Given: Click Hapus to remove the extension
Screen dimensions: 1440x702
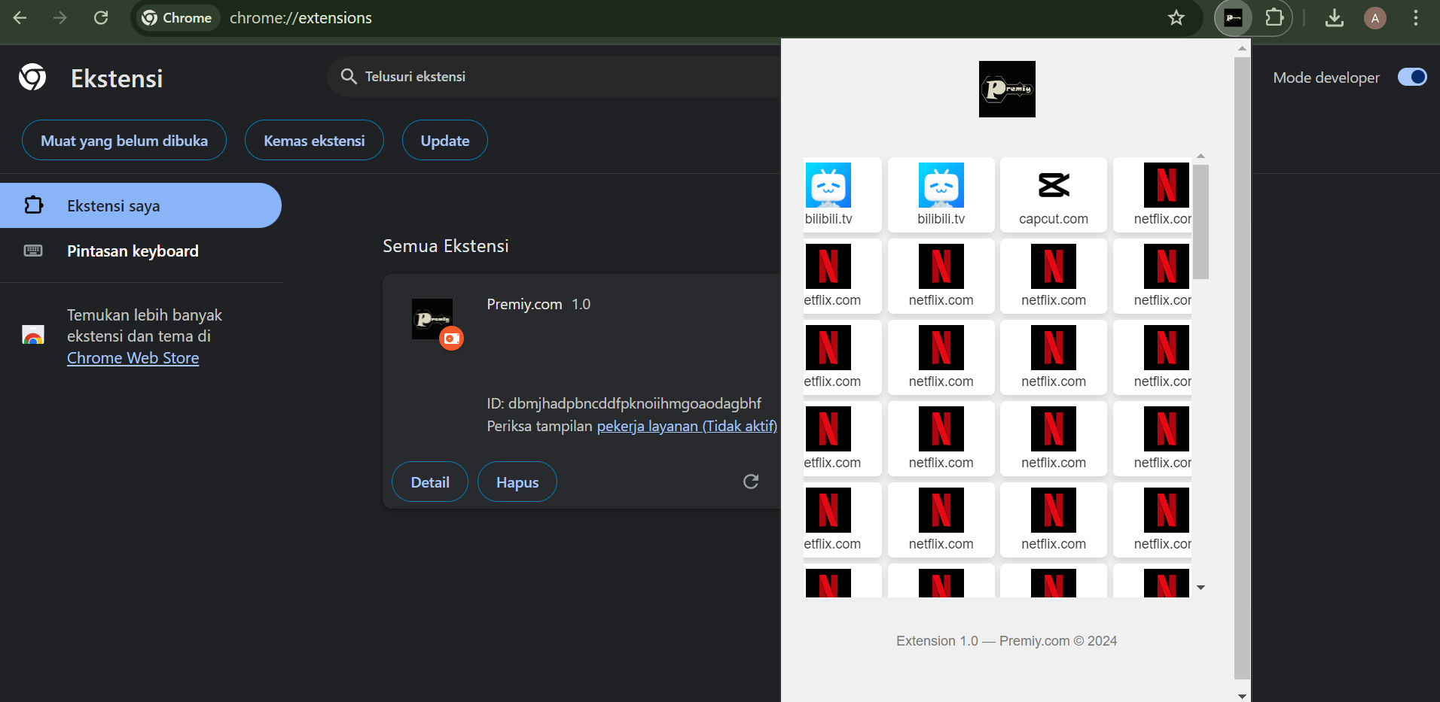Looking at the screenshot, I should [x=517, y=482].
